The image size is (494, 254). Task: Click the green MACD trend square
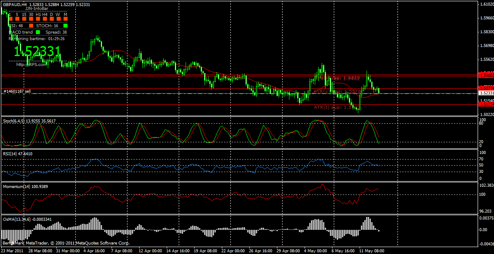(38, 32)
